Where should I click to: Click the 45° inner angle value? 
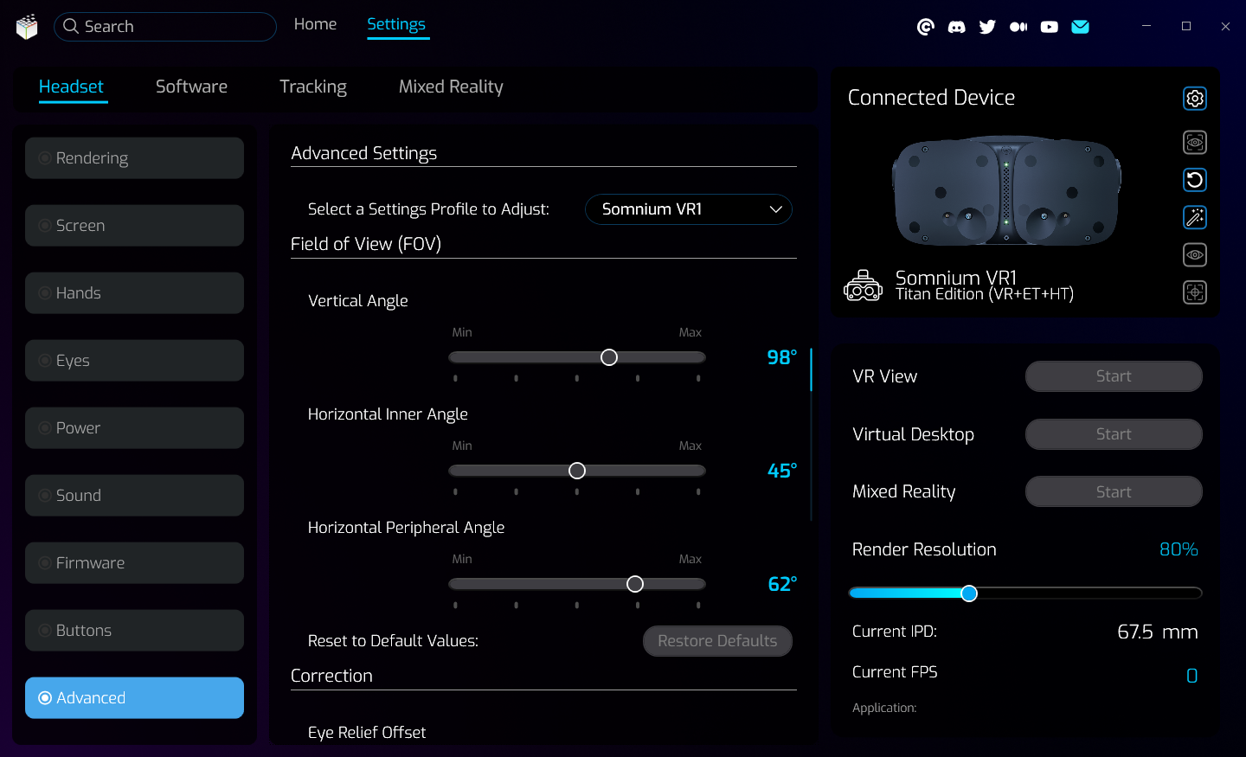(x=782, y=471)
